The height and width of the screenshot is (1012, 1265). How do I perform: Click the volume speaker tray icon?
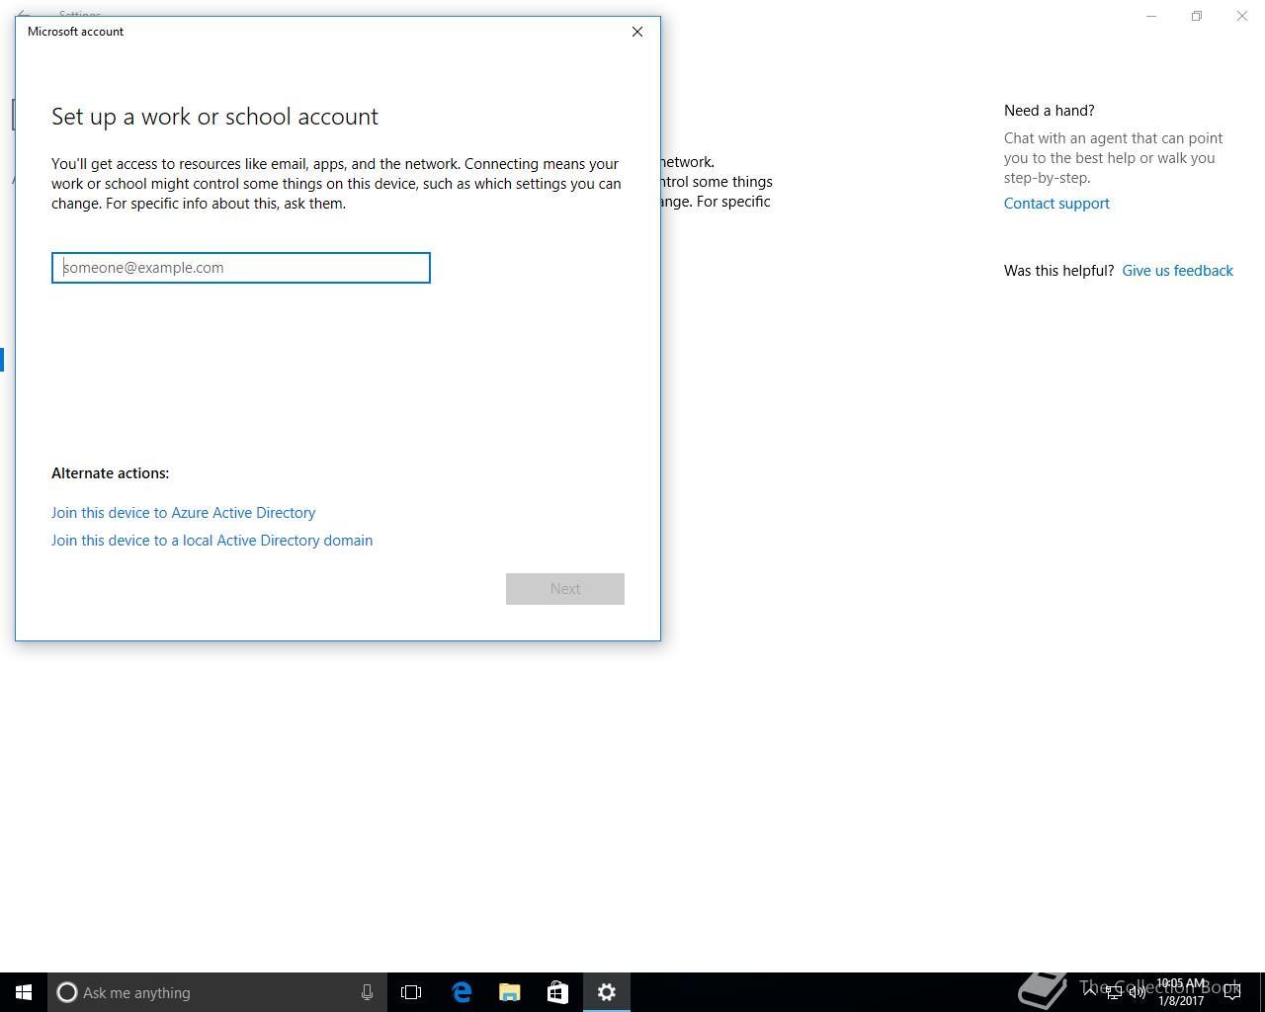click(1137, 993)
